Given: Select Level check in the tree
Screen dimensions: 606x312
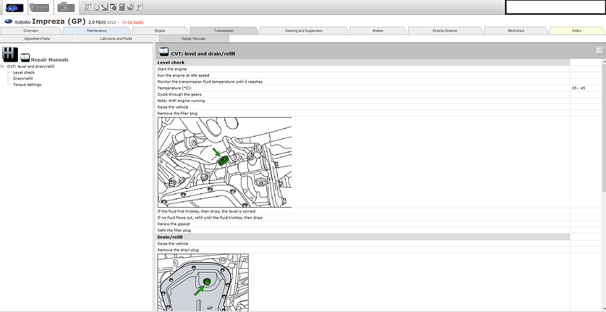Looking at the screenshot, I should click(23, 73).
